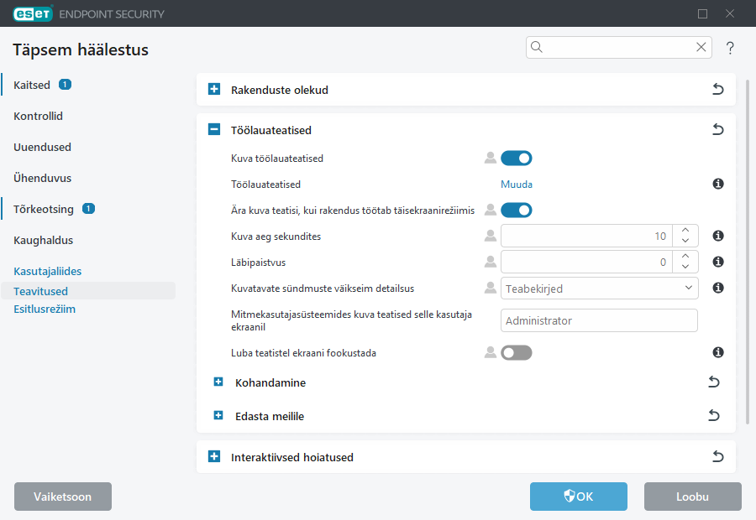Click Kuva aeg sekundites number field
Viewport: 756px width, 520px height.
coord(586,236)
